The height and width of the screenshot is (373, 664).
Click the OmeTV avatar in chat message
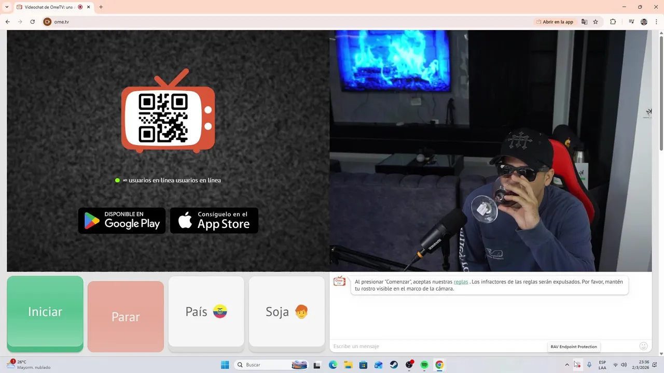(339, 281)
